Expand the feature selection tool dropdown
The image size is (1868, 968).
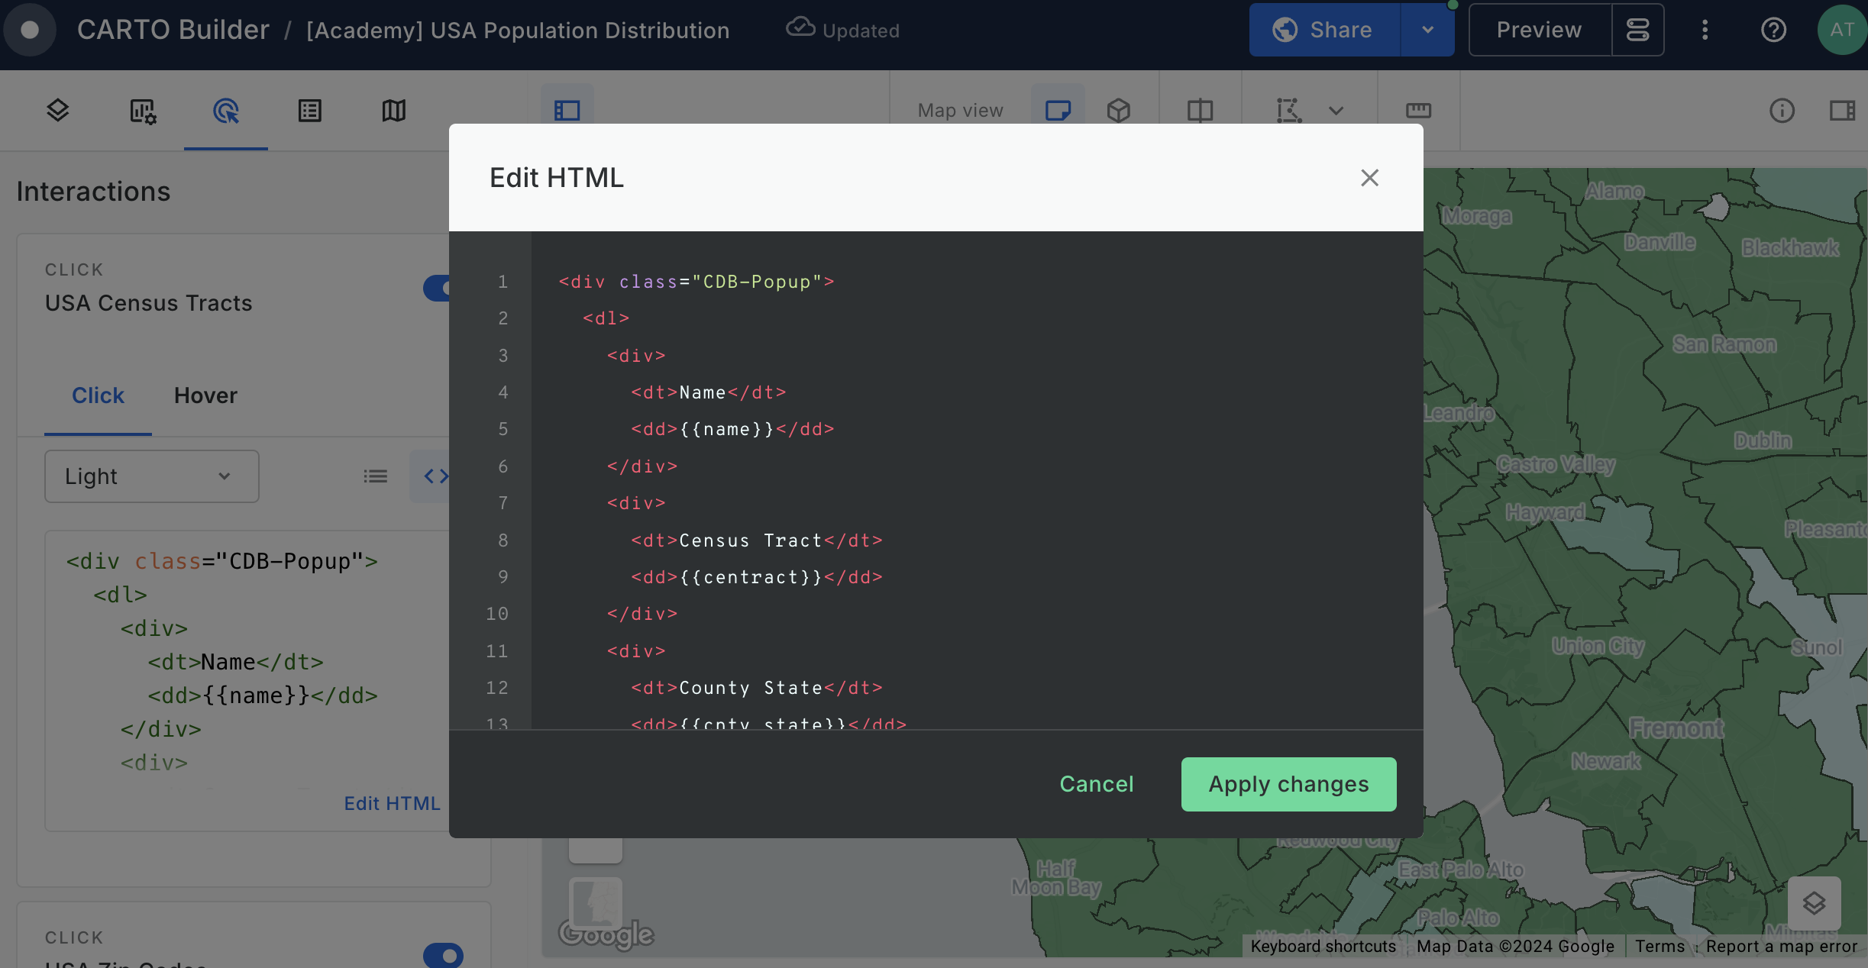(1336, 111)
